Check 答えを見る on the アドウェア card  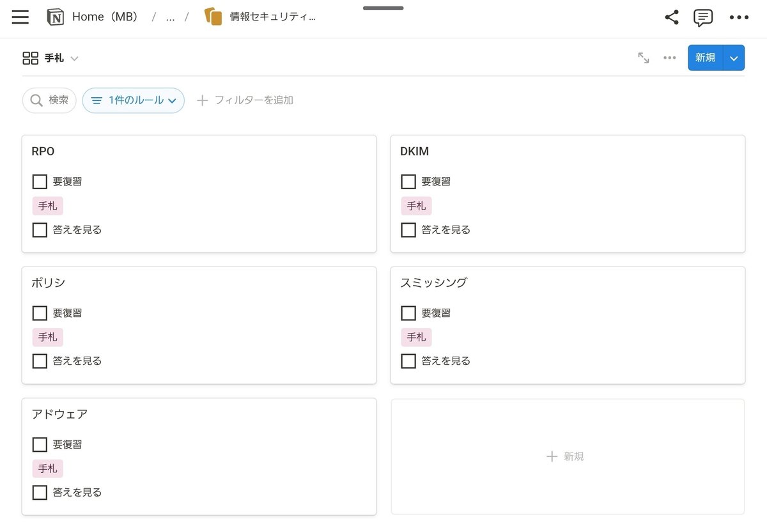[40, 492]
